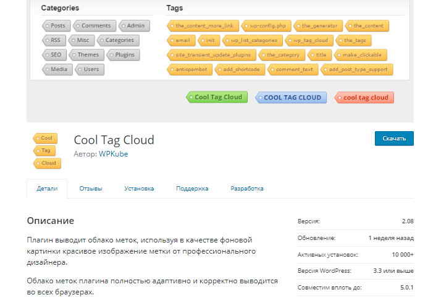428x300 pixels.
Task: Click the Users category tag
Action: [90, 69]
